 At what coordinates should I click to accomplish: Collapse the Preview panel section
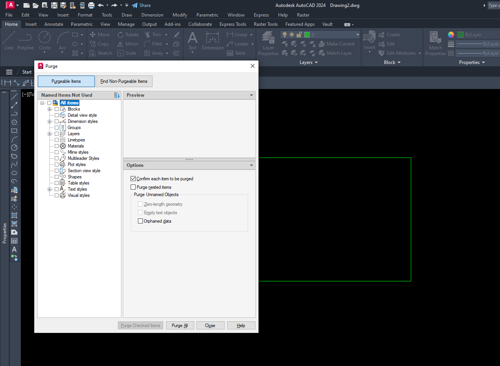251,95
